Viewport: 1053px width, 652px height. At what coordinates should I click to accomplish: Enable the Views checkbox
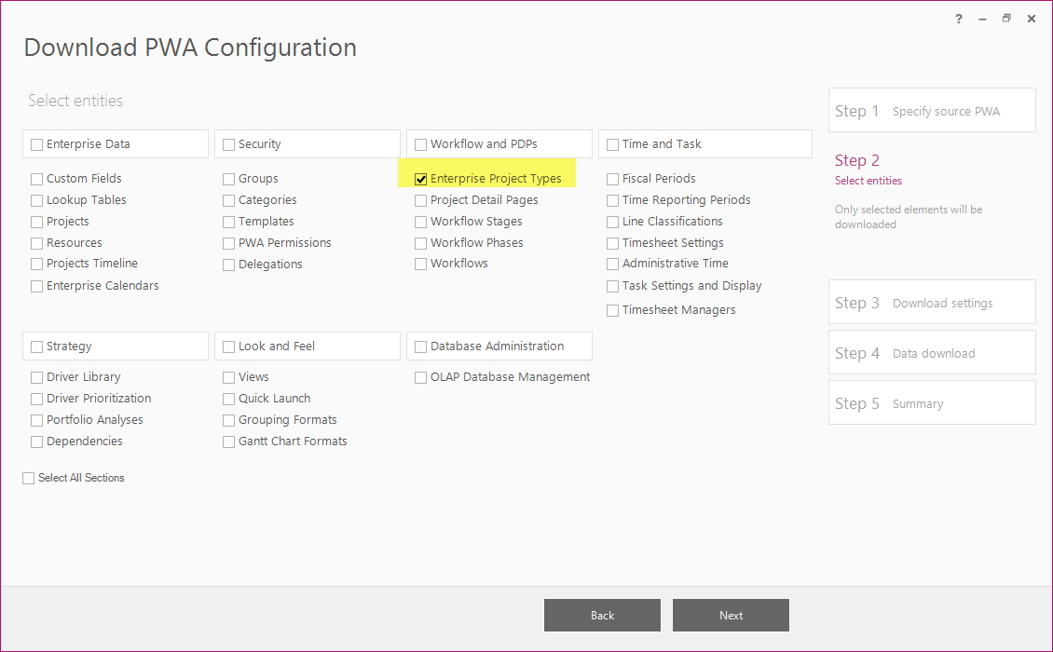click(x=229, y=378)
